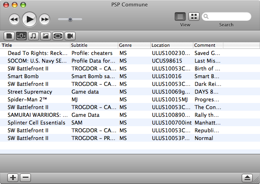260x184 pixels.
Task: Switch to grid view
Action: point(194,17)
